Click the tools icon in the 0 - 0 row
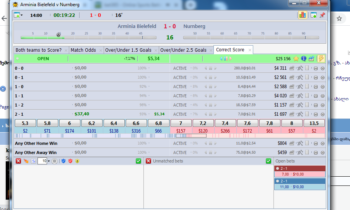 point(300,68)
